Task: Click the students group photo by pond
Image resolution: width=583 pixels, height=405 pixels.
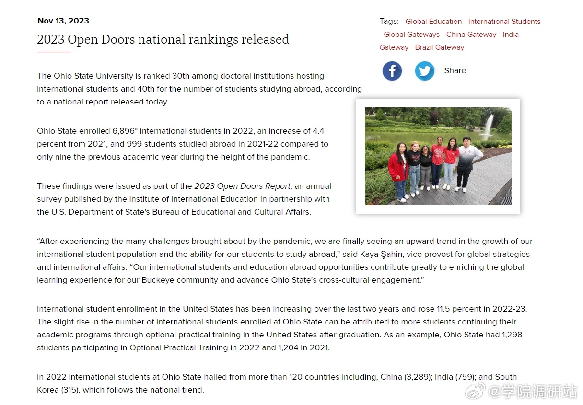Action: tap(438, 156)
